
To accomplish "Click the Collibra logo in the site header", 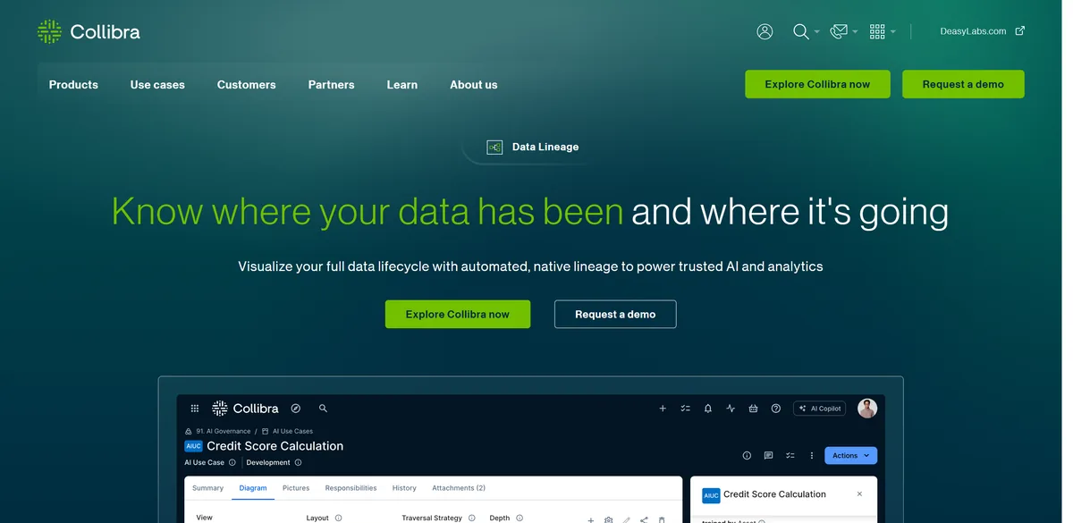I will pos(89,32).
